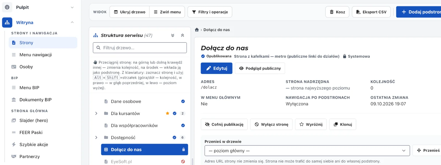Click the Dokumenty BIP building icon
This screenshot has width=441, height=165.
pos(14,100)
